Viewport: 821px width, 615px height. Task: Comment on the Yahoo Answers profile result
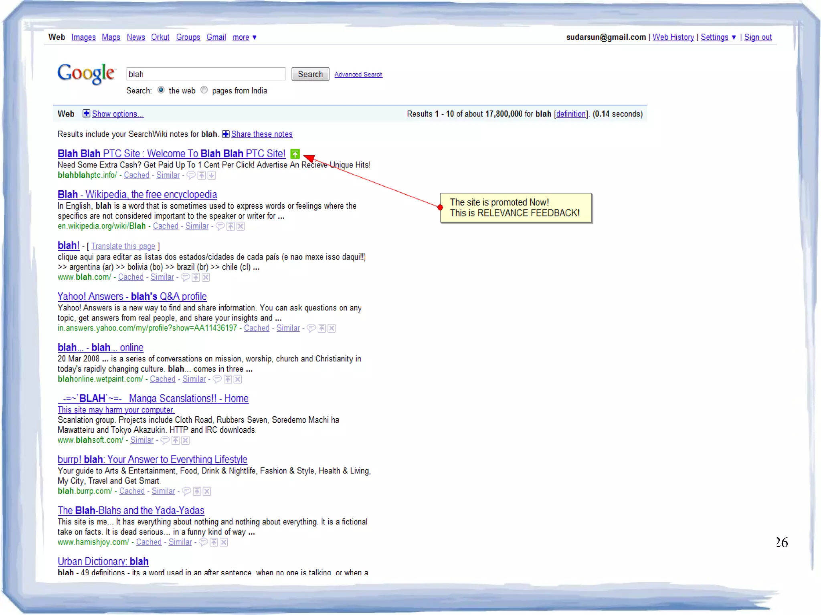[311, 328]
